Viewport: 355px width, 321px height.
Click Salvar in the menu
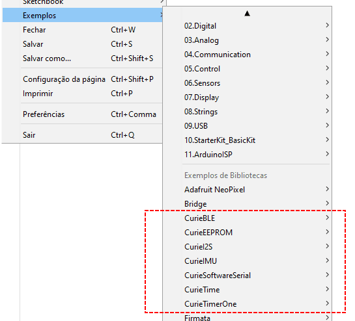[x=83, y=44]
